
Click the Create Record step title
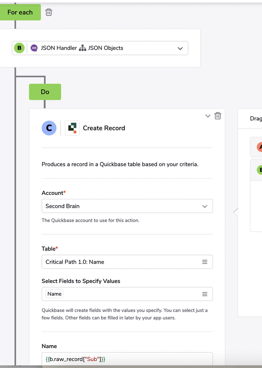[x=104, y=128]
